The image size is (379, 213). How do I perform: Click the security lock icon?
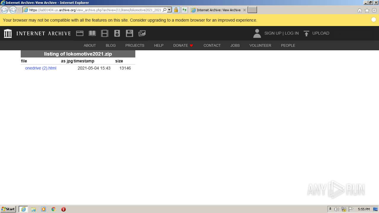[x=176, y=10]
